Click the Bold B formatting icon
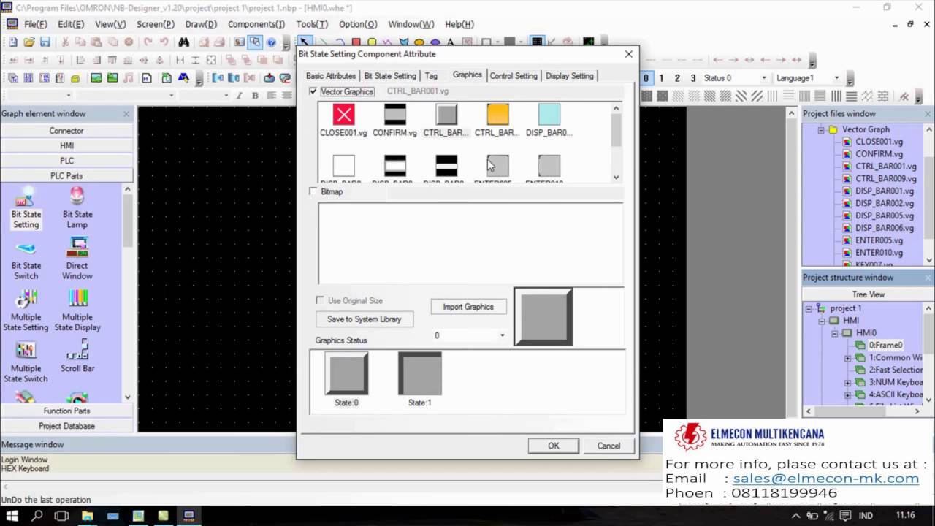This screenshot has height=526, width=935. click(255, 96)
